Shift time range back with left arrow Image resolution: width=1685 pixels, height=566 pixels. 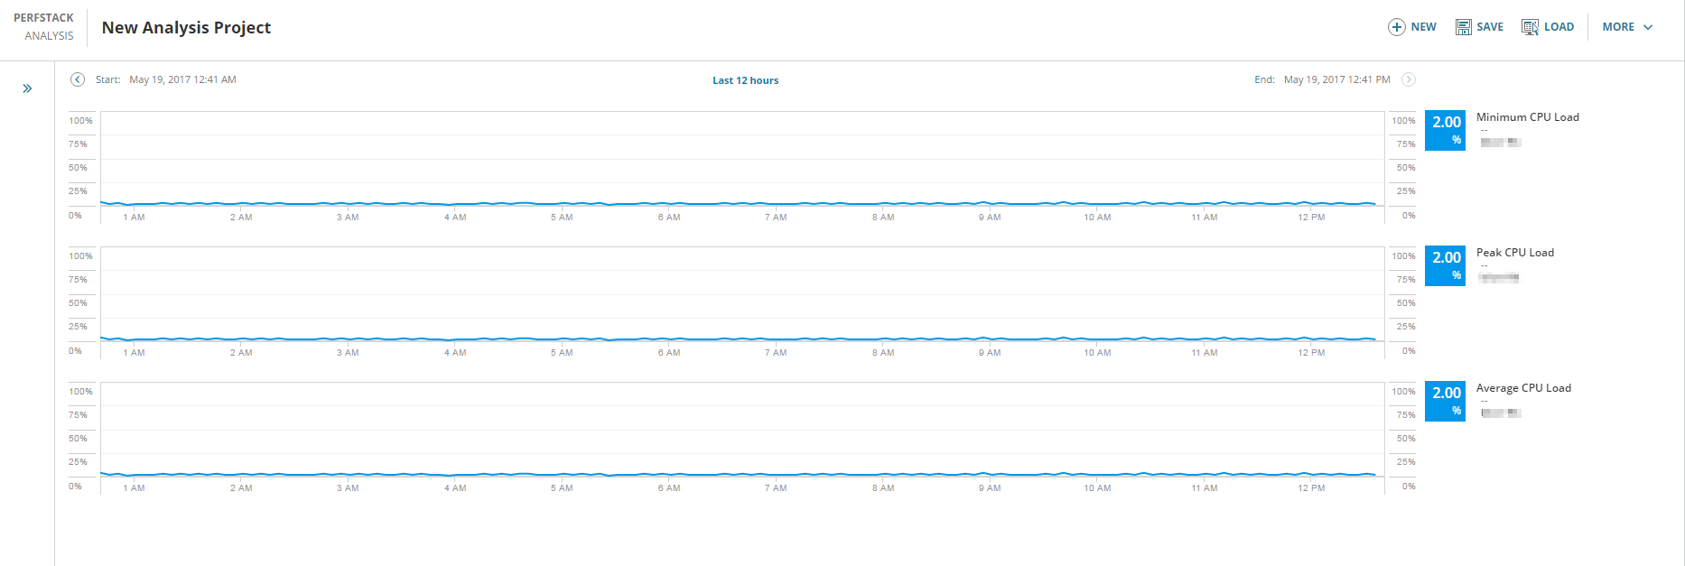pos(78,79)
